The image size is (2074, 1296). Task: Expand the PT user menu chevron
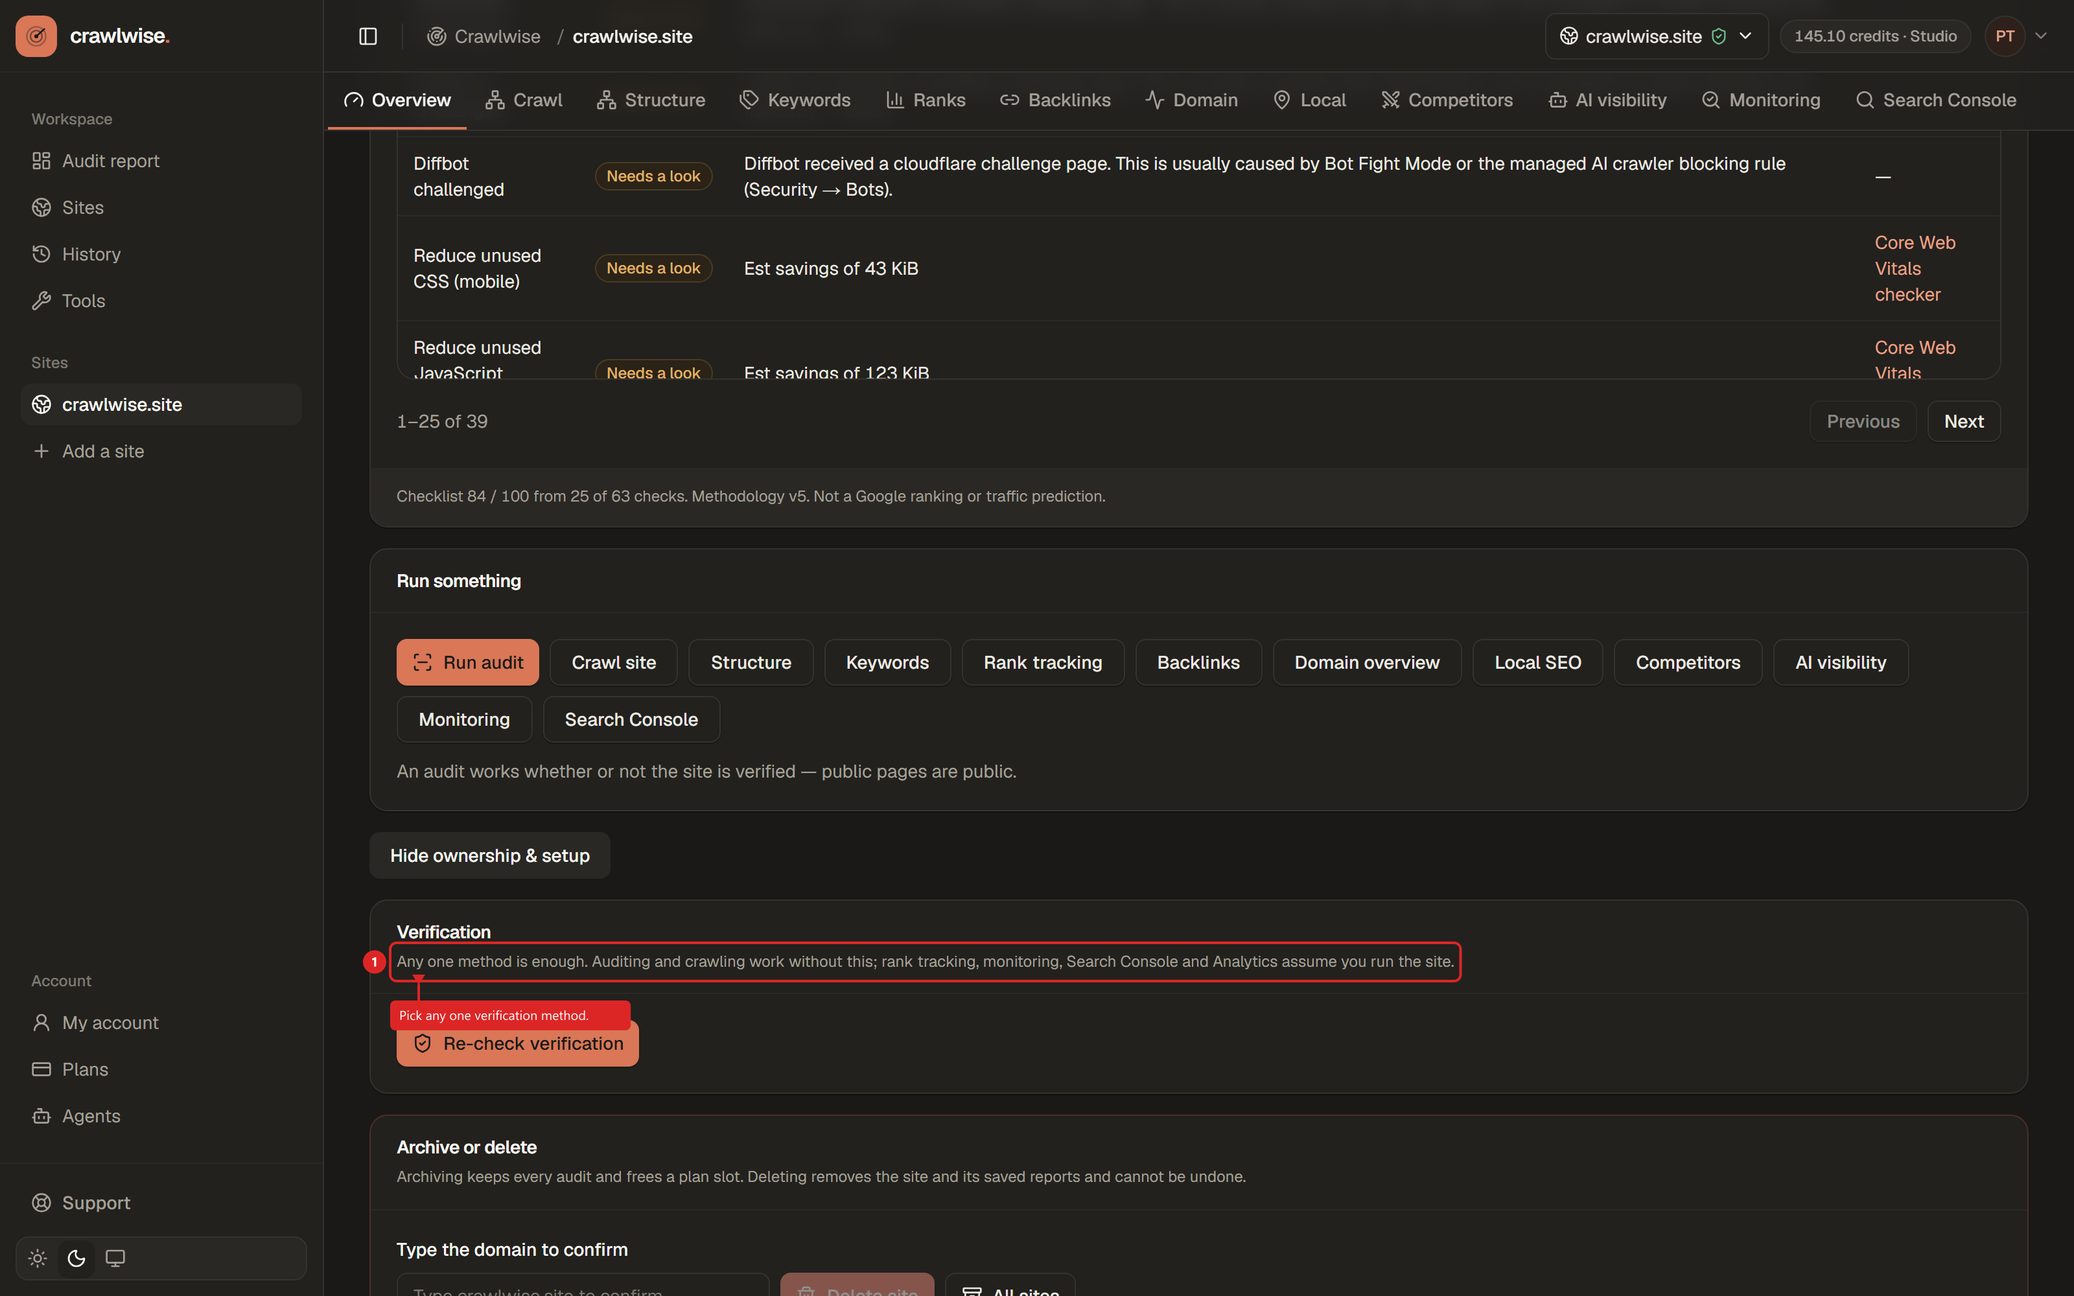(2042, 36)
